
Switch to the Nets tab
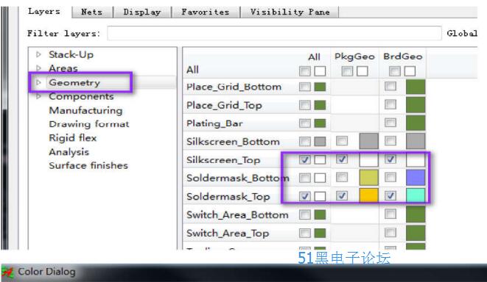(x=92, y=12)
